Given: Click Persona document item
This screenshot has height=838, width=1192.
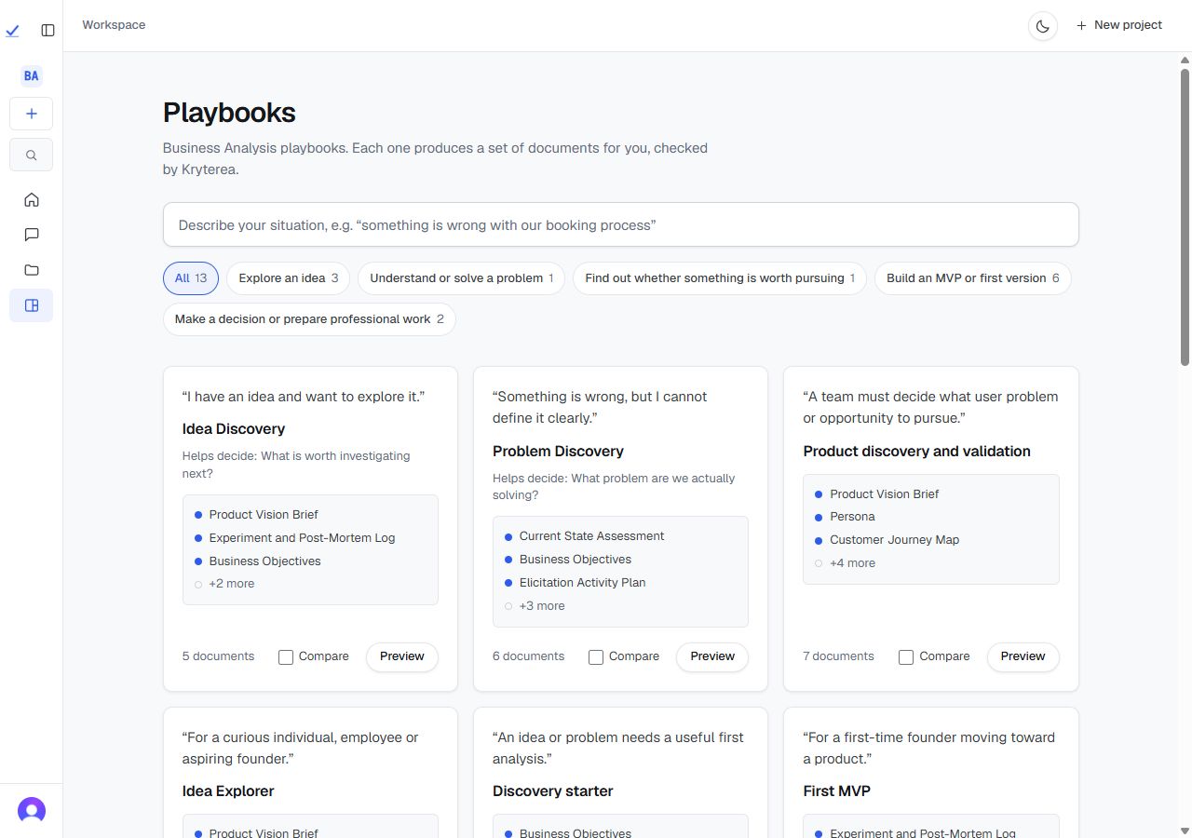Looking at the screenshot, I should point(852,517).
